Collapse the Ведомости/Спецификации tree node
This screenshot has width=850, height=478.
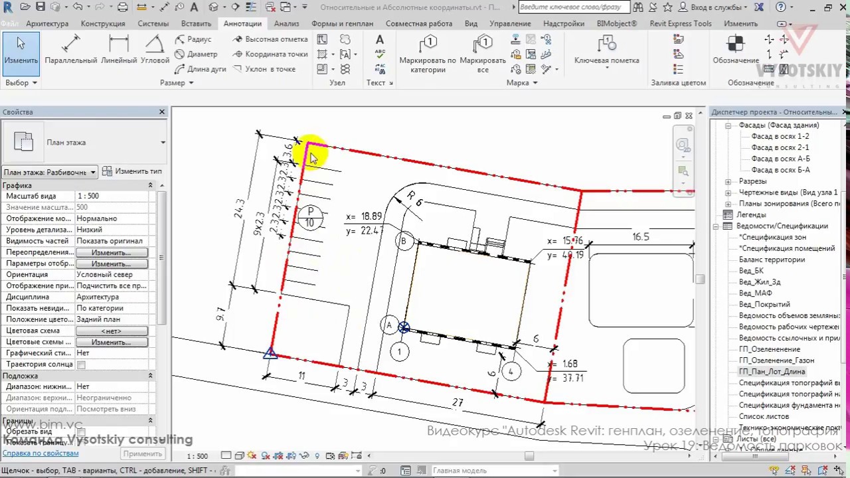717,226
